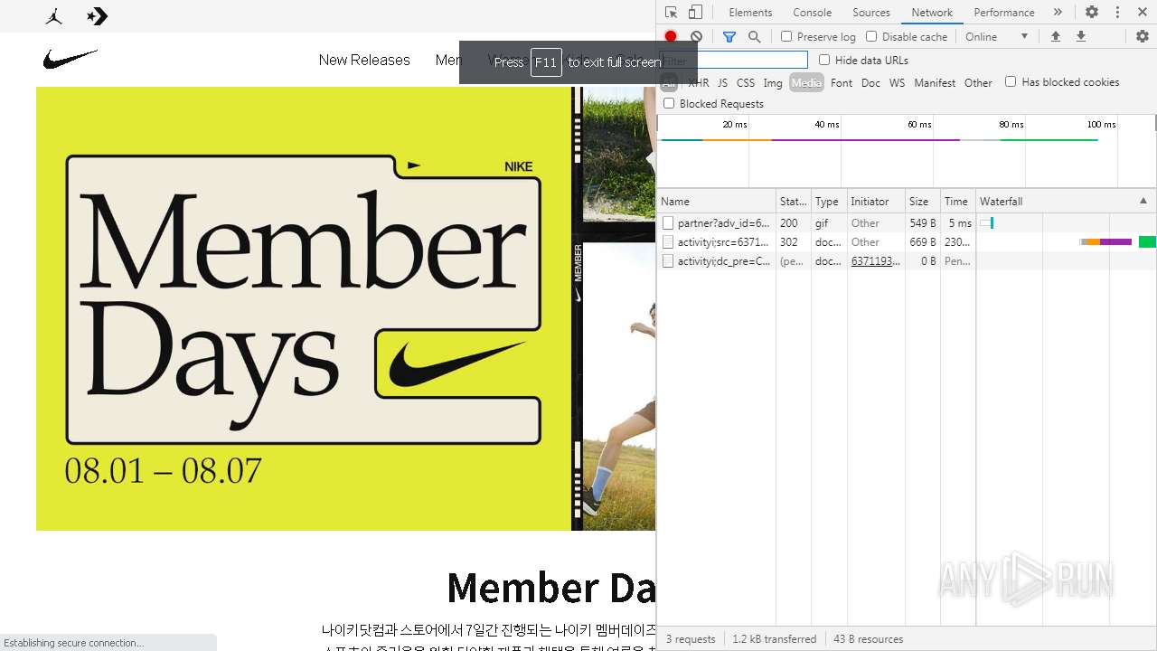Sort requests by Time column
The height and width of the screenshot is (651, 1157).
(x=958, y=201)
